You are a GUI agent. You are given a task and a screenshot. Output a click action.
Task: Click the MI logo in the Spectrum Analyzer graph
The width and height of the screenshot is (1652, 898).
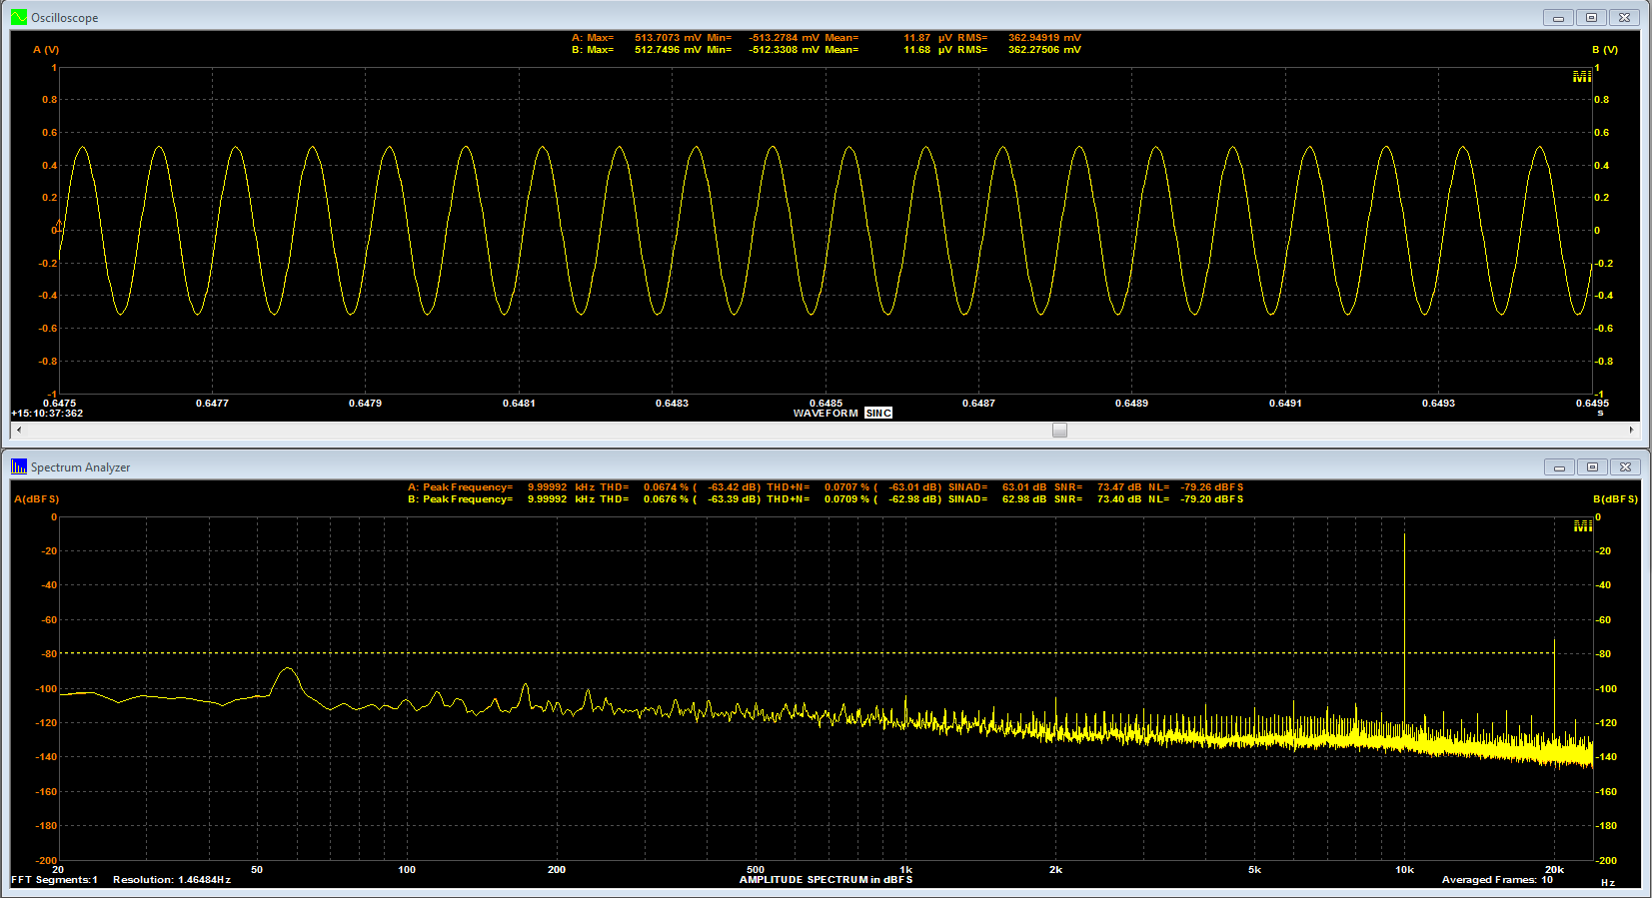coord(1582,525)
